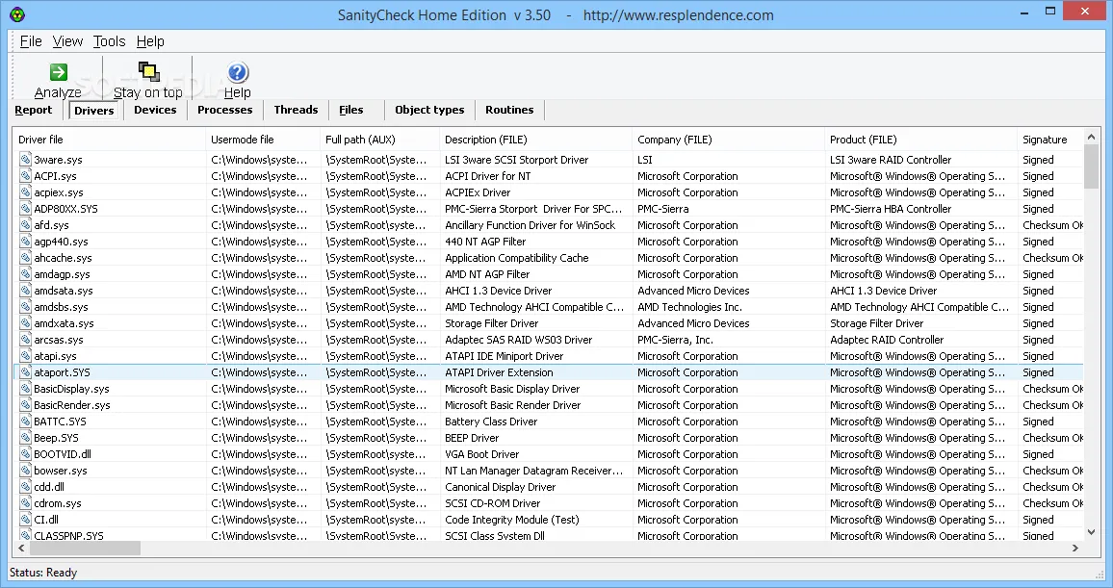Open the Help toolbar icon
The height and width of the screenshot is (588, 1113).
coord(237,72)
